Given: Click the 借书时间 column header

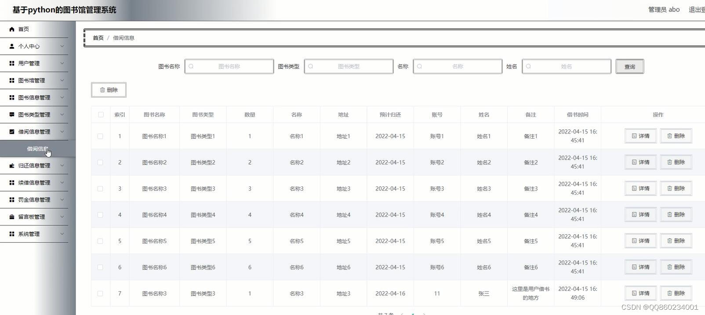Looking at the screenshot, I should click(x=578, y=115).
